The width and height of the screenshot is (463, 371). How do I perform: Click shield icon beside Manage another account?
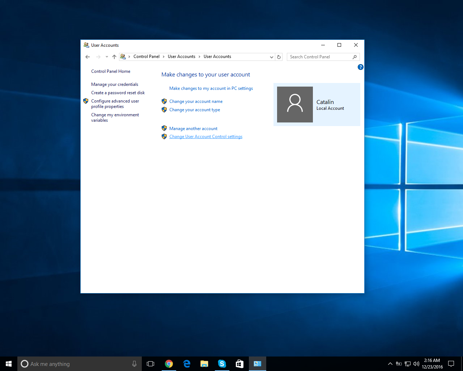point(164,128)
